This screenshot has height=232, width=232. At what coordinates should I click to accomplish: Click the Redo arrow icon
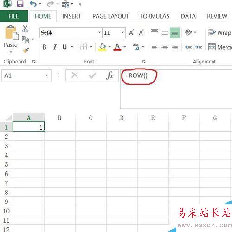[50, 4]
